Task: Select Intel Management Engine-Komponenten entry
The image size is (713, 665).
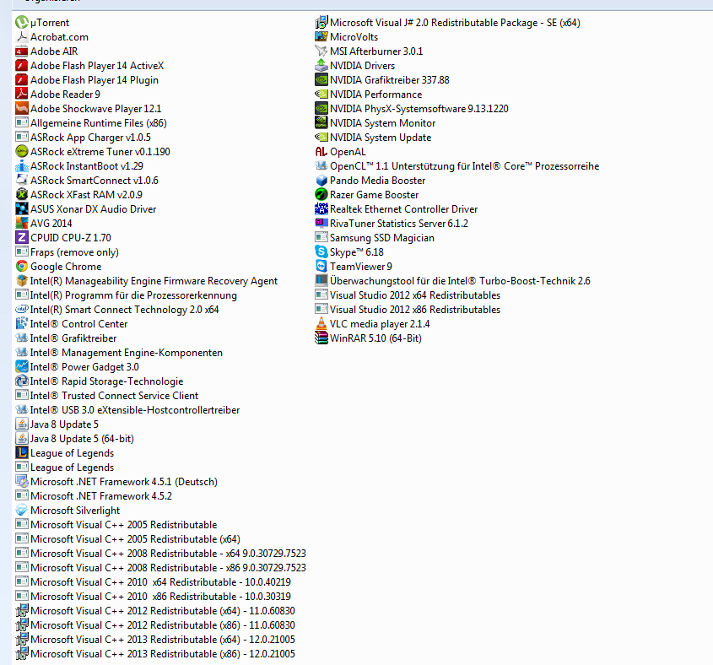Action: pyautogui.click(x=119, y=353)
